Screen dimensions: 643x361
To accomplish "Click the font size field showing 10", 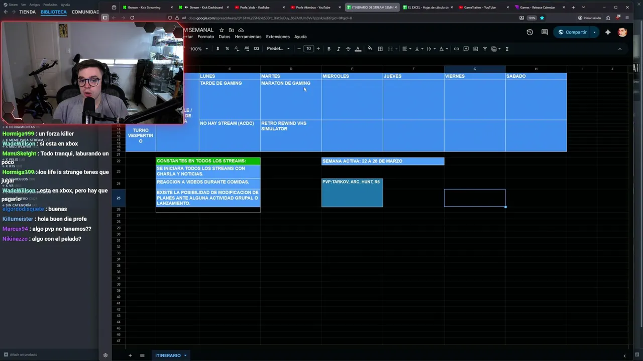I will (x=308, y=49).
